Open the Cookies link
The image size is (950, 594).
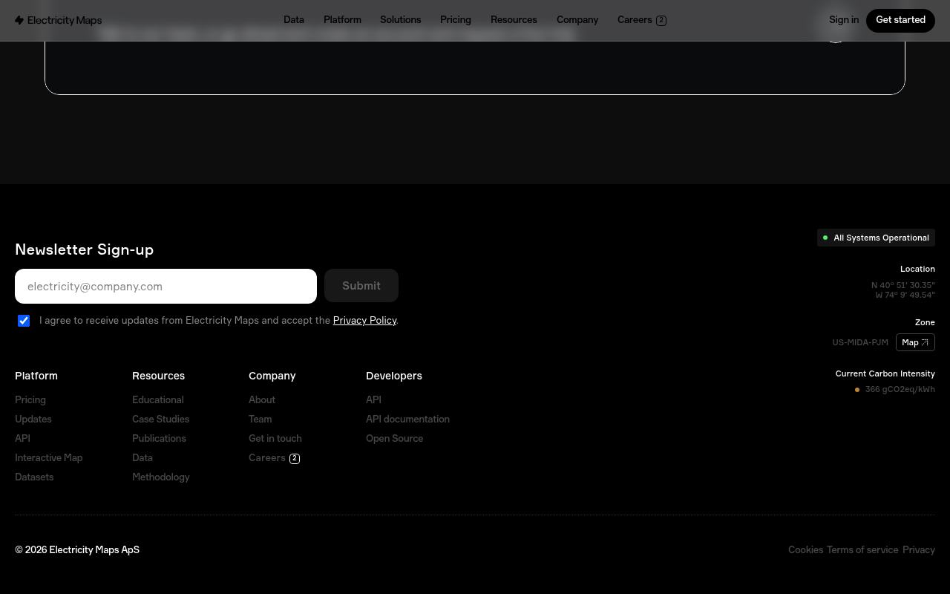[x=805, y=549]
